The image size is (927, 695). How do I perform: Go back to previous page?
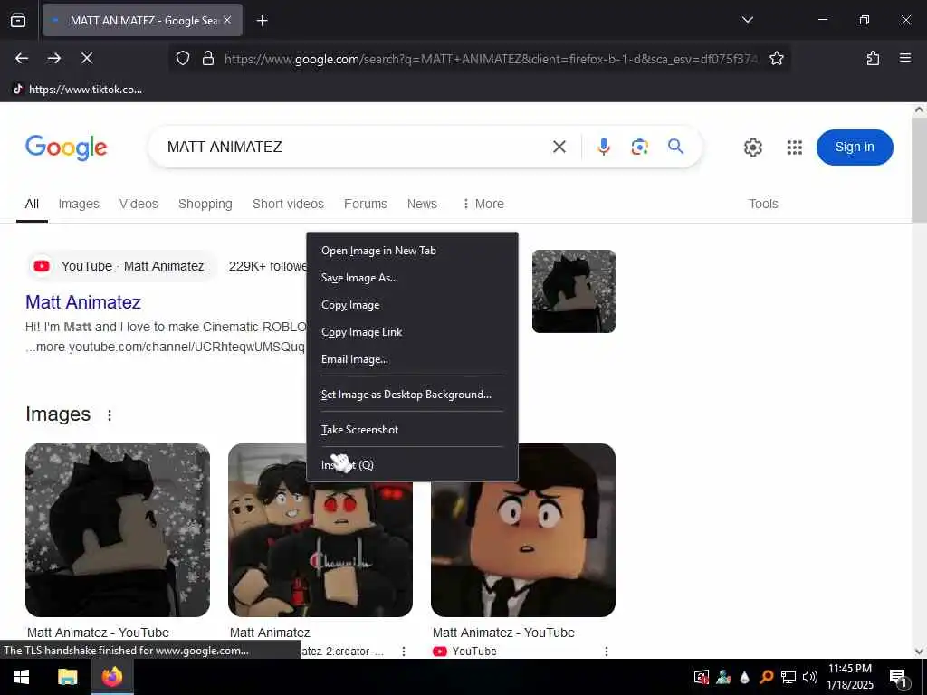click(22, 58)
